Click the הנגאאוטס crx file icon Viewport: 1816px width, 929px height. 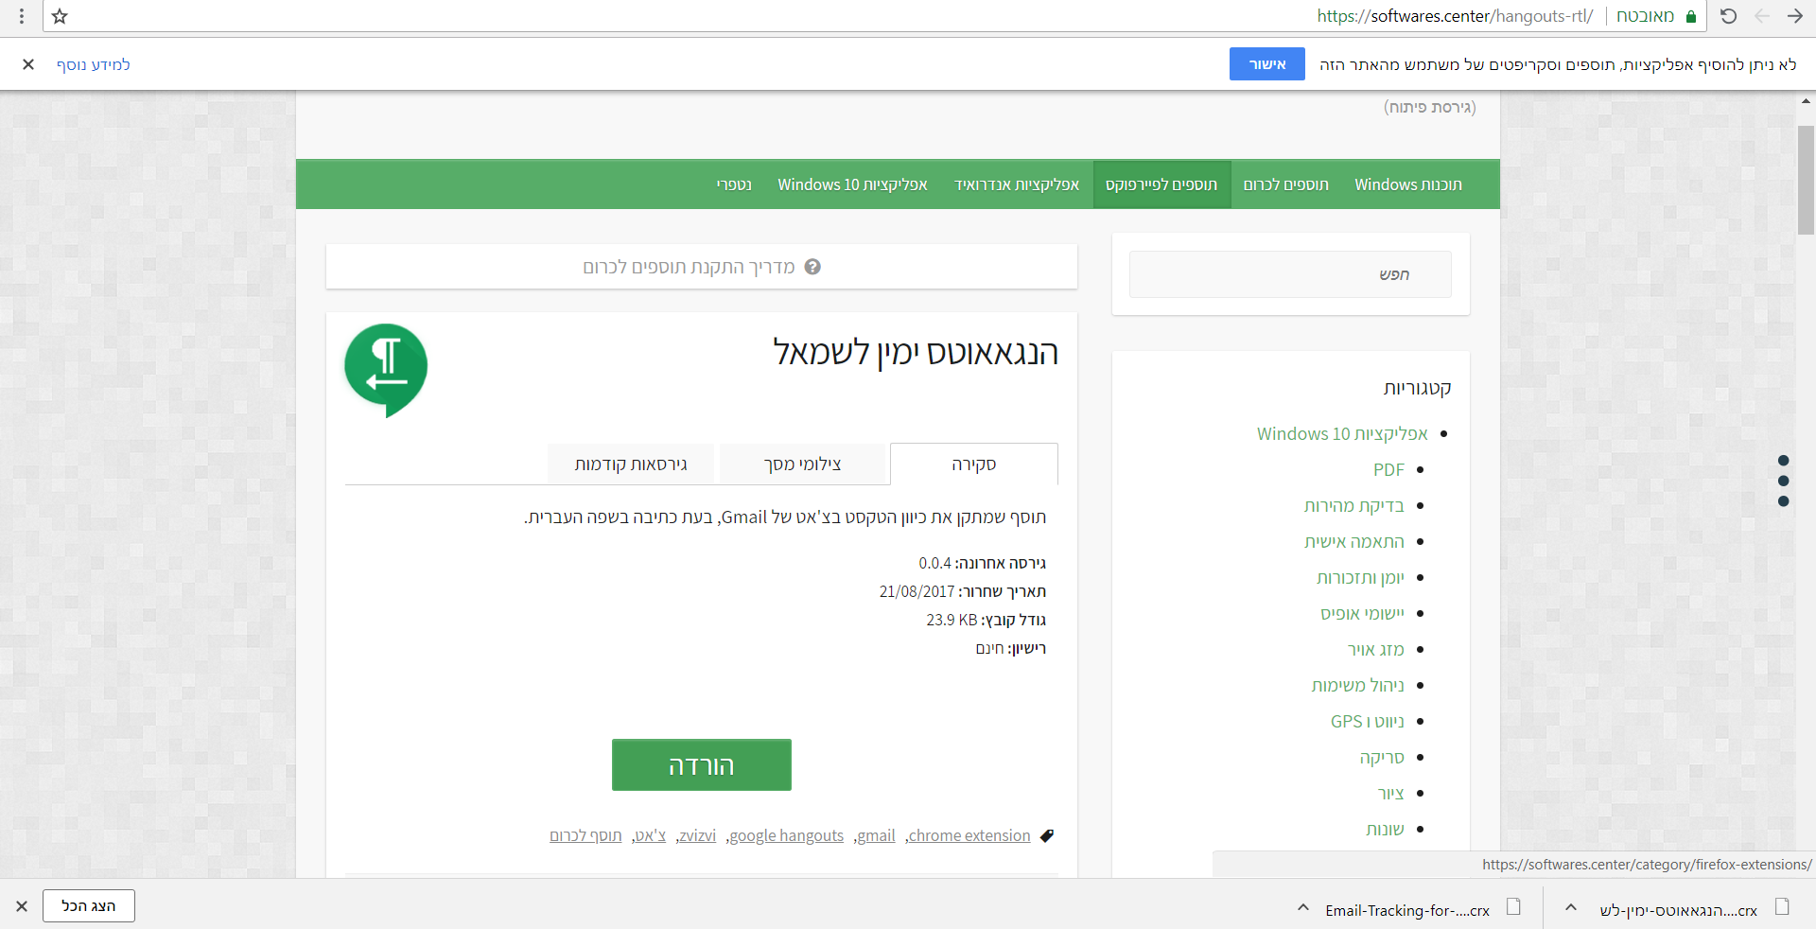[1782, 906]
